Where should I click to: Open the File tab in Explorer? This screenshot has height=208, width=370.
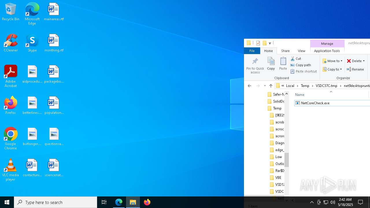point(252,51)
